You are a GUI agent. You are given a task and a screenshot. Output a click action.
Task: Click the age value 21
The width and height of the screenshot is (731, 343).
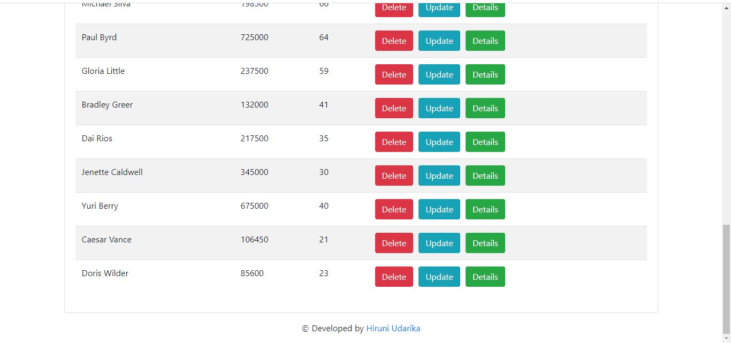[x=324, y=240]
